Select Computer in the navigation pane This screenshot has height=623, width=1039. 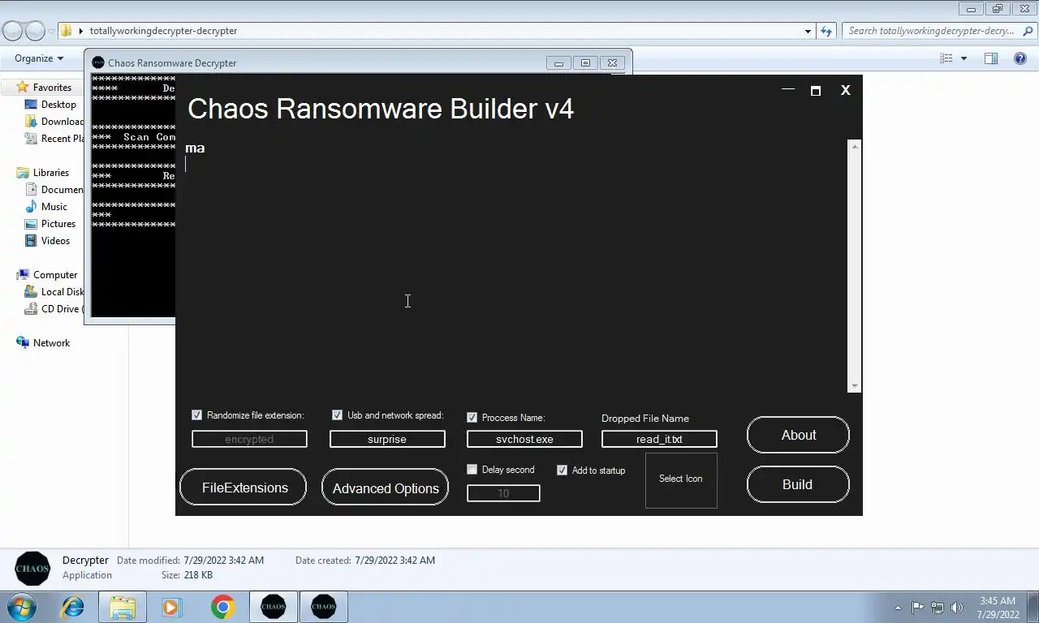pyautogui.click(x=55, y=275)
